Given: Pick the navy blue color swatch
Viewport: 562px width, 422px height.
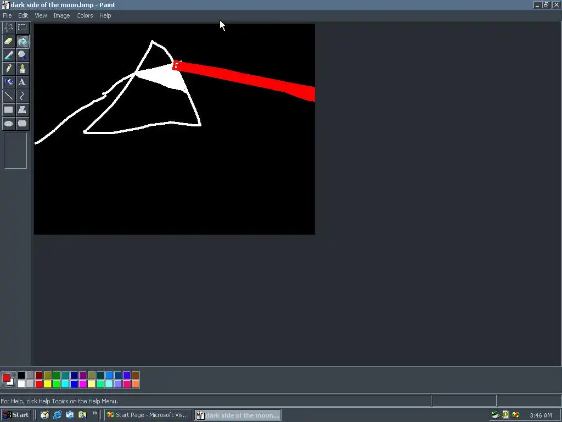Looking at the screenshot, I should coord(74,375).
